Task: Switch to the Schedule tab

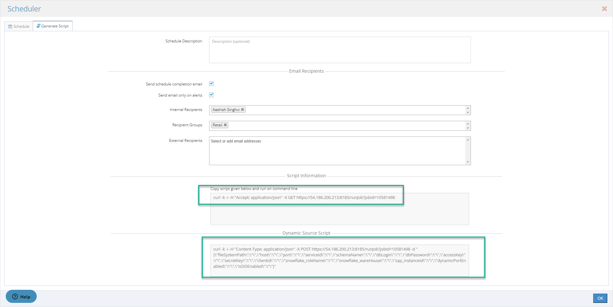Action: coord(19,26)
